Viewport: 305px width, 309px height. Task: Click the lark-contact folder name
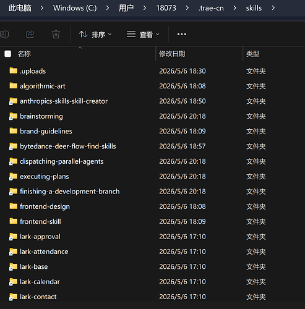[38, 297]
